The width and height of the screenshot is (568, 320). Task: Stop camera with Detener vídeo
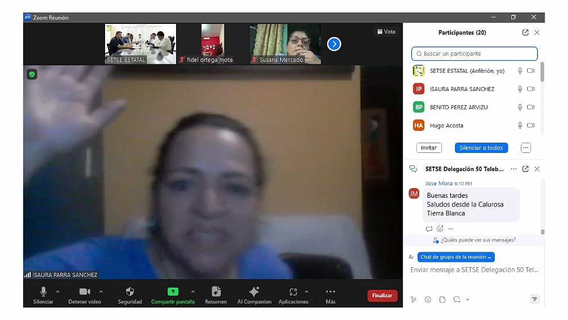click(85, 292)
